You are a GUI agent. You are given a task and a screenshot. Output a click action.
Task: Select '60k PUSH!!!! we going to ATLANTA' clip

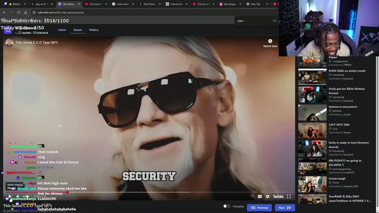(345, 163)
